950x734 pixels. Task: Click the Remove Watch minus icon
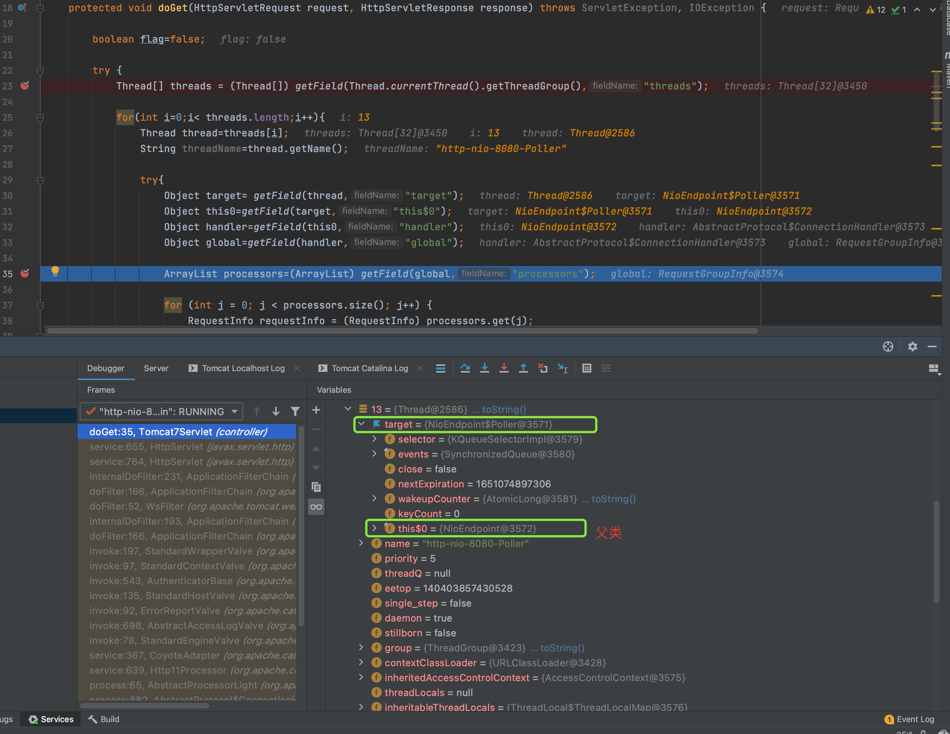tap(316, 429)
